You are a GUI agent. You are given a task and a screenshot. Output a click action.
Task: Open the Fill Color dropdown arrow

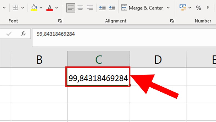pyautogui.click(x=41, y=8)
